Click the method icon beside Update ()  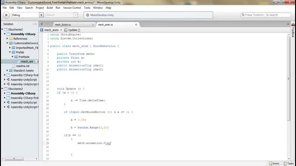point(66,30)
